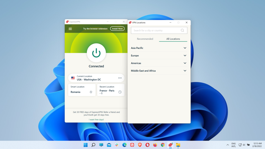Click the search for city or country field
265x149 pixels.
point(159,30)
